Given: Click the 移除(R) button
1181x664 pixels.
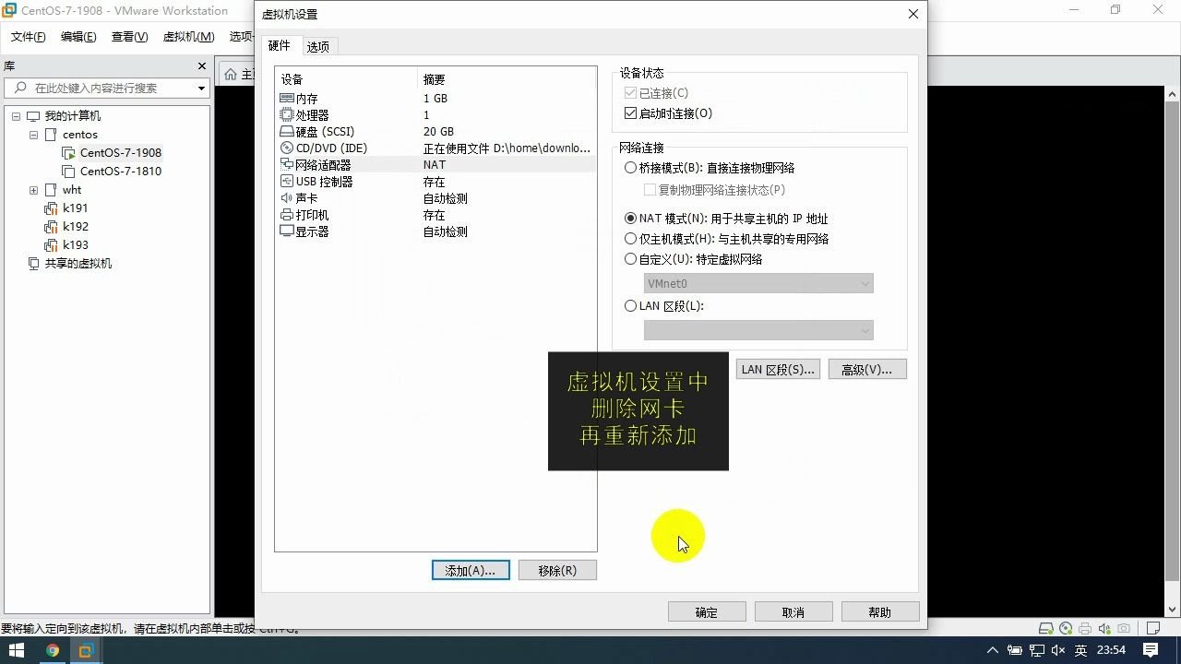Looking at the screenshot, I should point(557,571).
